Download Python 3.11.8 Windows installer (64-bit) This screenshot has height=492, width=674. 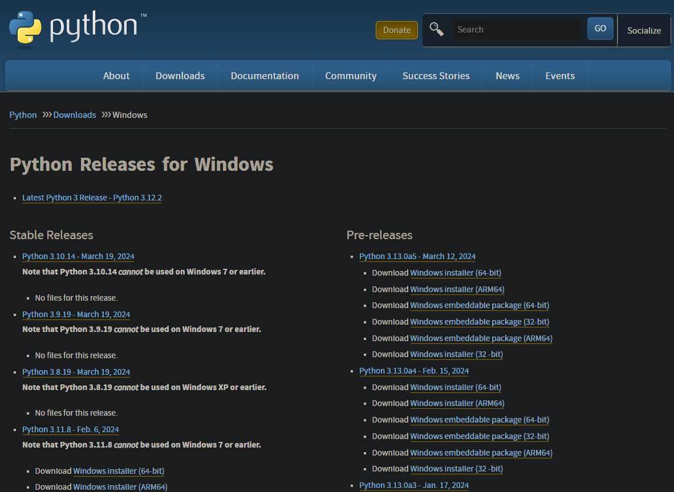[119, 471]
